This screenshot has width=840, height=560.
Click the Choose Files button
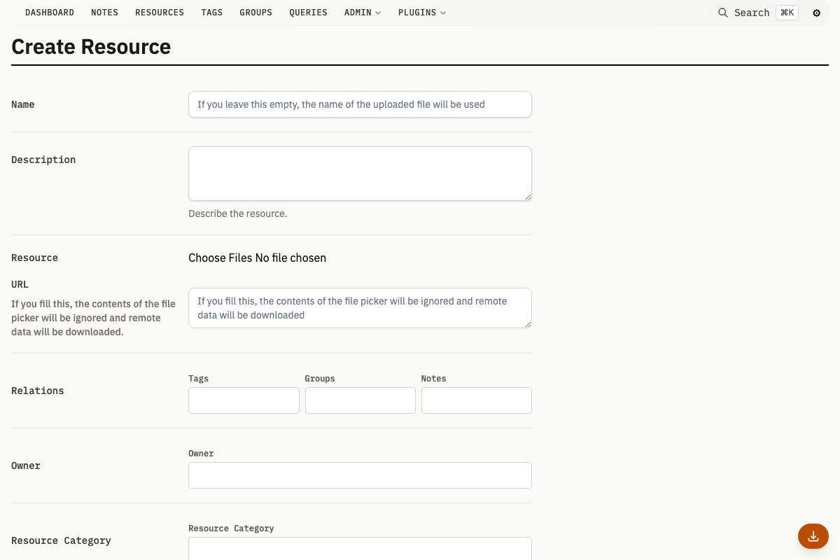217,258
